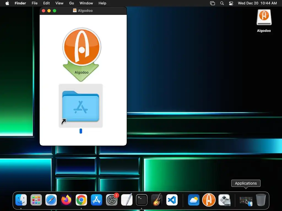Viewport: 282px width, 211px height.
Task: Open the Apple menu
Action: click(7, 3)
